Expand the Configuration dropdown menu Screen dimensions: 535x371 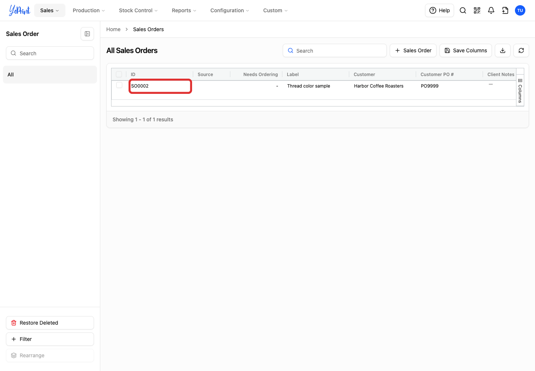pos(230,10)
